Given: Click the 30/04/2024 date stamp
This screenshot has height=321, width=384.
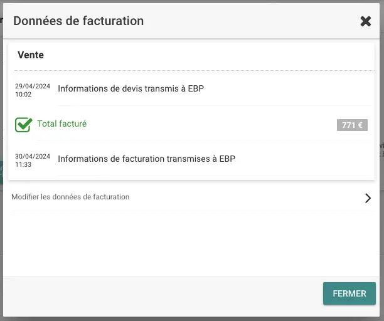Looking at the screenshot, I should click(x=33, y=156).
